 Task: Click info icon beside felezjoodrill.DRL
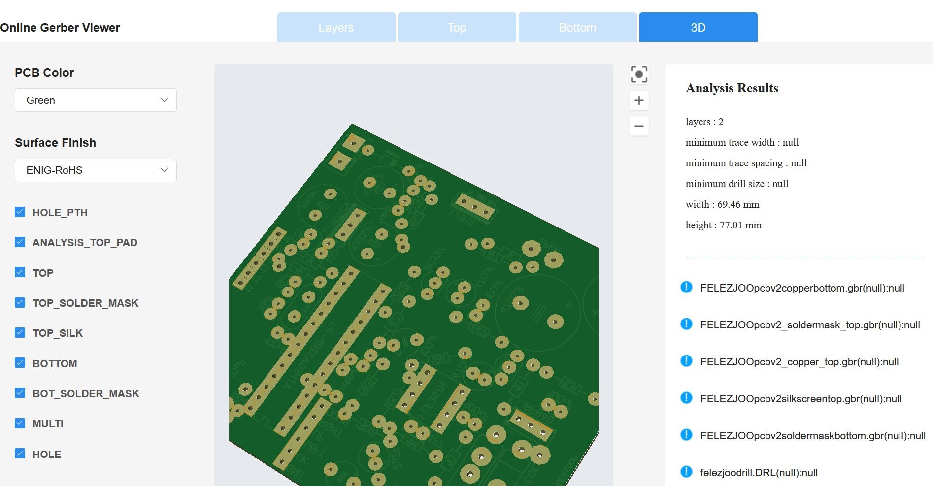(x=686, y=472)
